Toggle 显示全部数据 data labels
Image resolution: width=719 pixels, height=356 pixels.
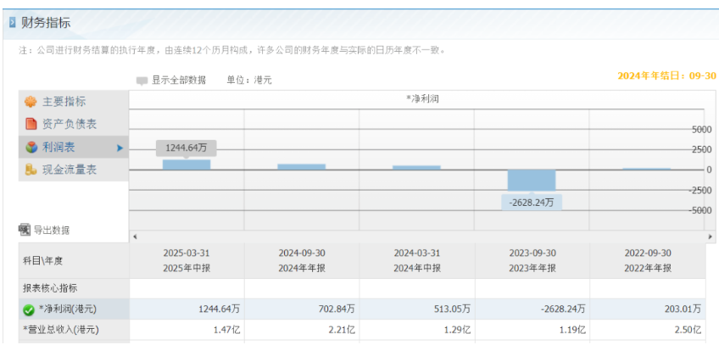pyautogui.click(x=178, y=81)
